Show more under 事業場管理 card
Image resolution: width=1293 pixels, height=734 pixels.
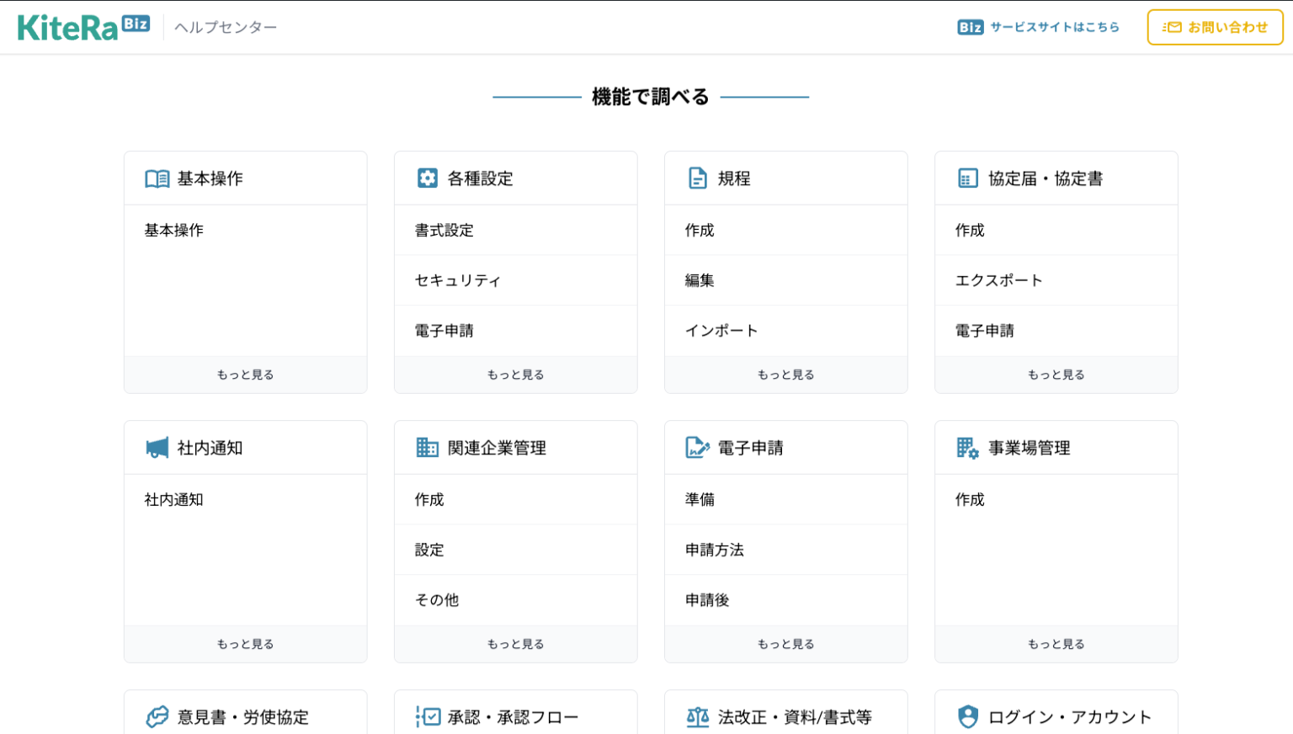(x=1056, y=644)
